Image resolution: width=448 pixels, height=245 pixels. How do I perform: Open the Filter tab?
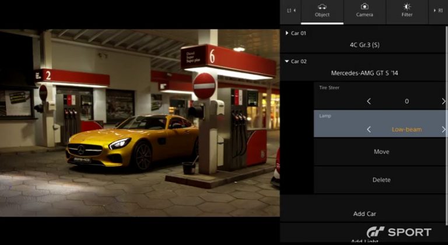coord(407,10)
